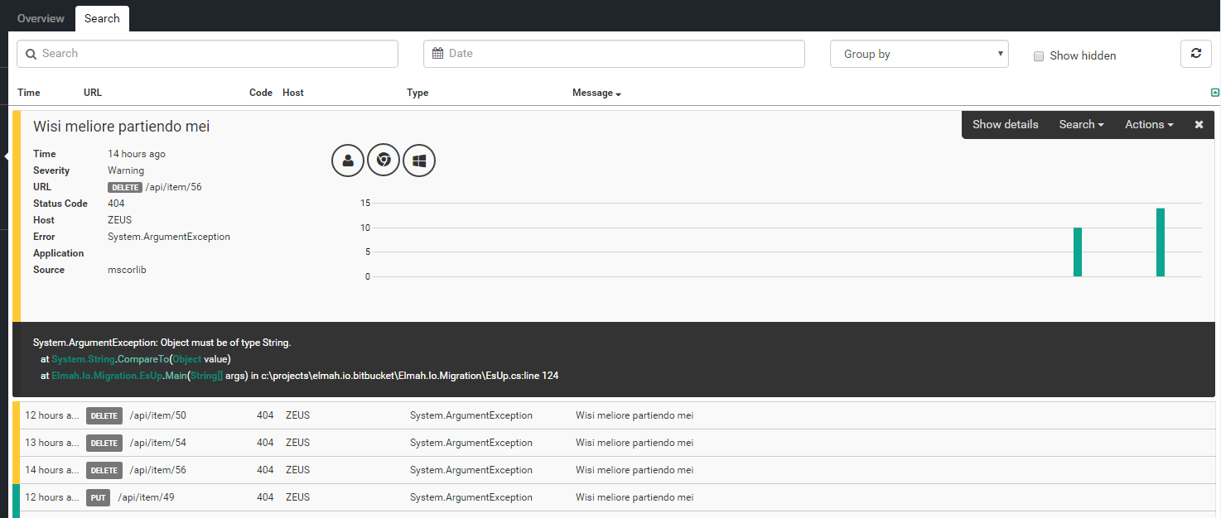Click the Elmah.Io.Migration.EsUp link in stack trace
Viewport: 1221px width, 518px height.
pyautogui.click(x=107, y=376)
